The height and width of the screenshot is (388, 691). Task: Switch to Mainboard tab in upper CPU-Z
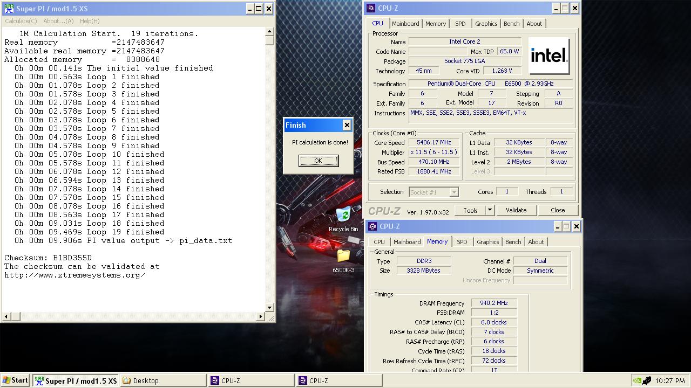[x=405, y=24]
